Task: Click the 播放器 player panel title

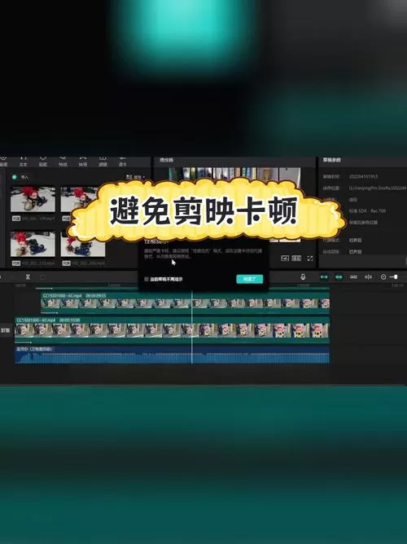Action: pos(166,160)
